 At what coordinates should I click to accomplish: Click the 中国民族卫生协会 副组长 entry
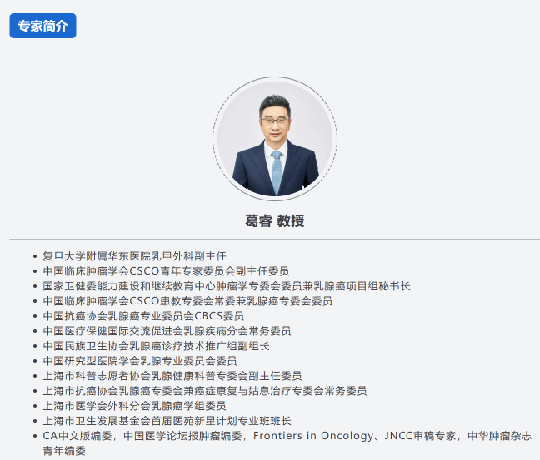(156, 346)
